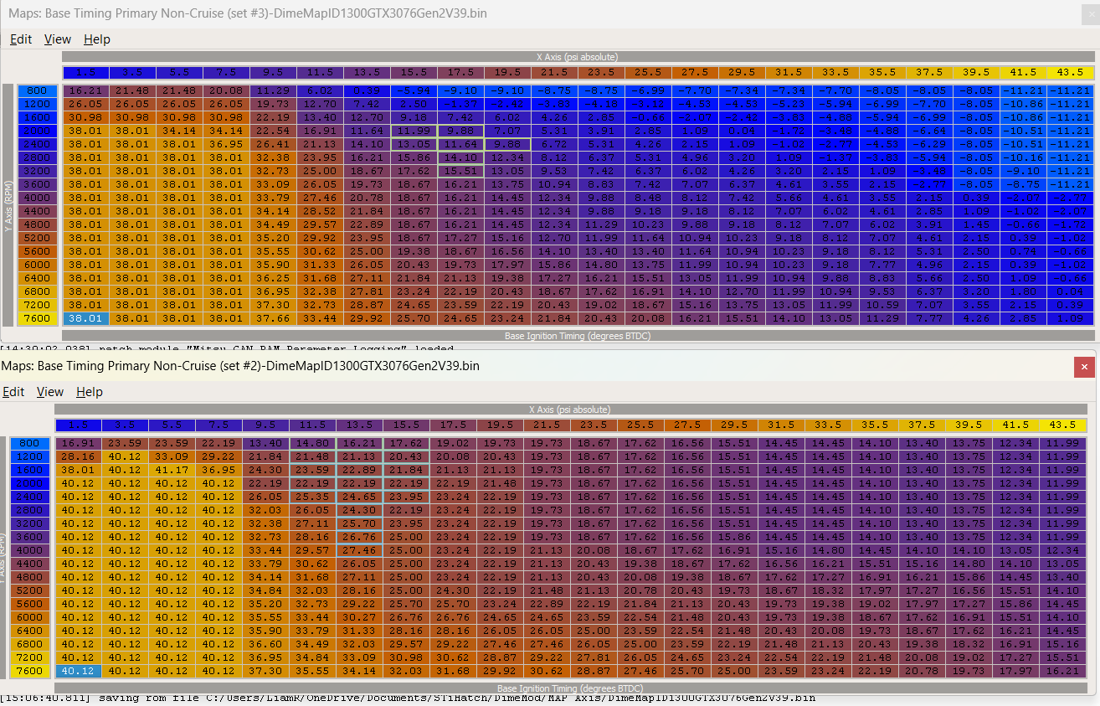Click Base Ignition Timing label bar in set #2
This screenshot has width=1100, height=706.
pos(573,688)
